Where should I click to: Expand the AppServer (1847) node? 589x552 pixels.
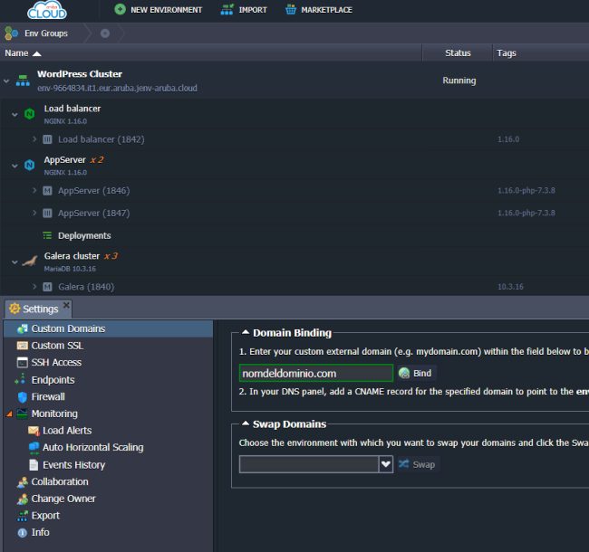[x=34, y=213]
